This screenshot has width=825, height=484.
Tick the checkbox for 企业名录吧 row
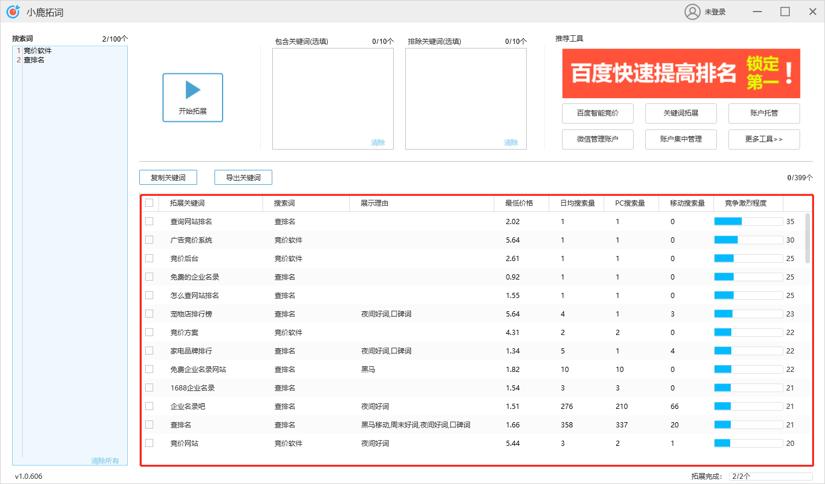pyautogui.click(x=149, y=406)
